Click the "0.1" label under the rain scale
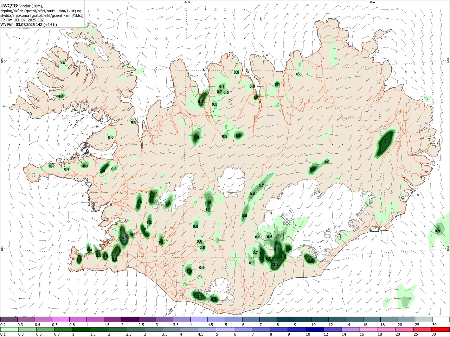 pyautogui.click(x=3, y=335)
